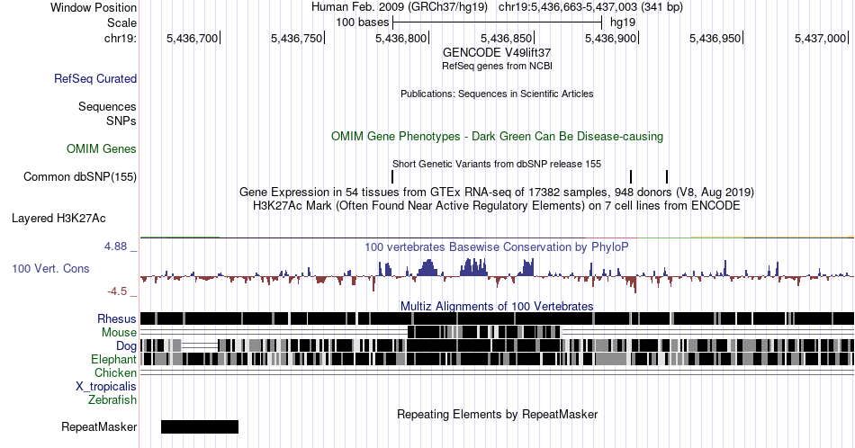Click the 5,436,700 ruler position
This screenshot has width=855, height=448.
click(x=192, y=38)
